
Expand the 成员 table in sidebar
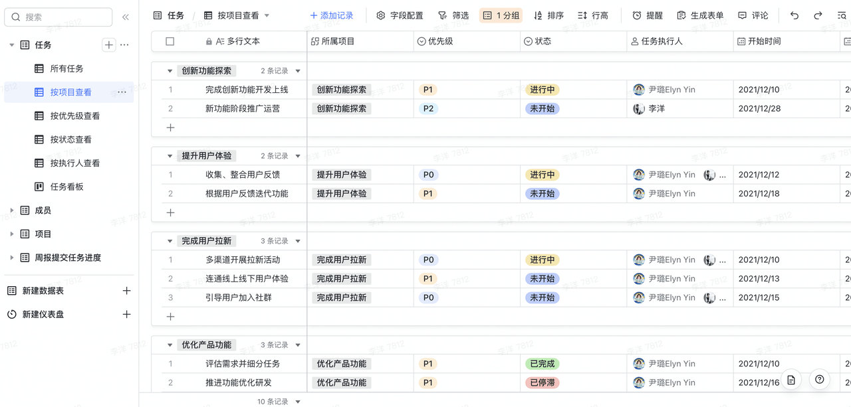point(12,210)
